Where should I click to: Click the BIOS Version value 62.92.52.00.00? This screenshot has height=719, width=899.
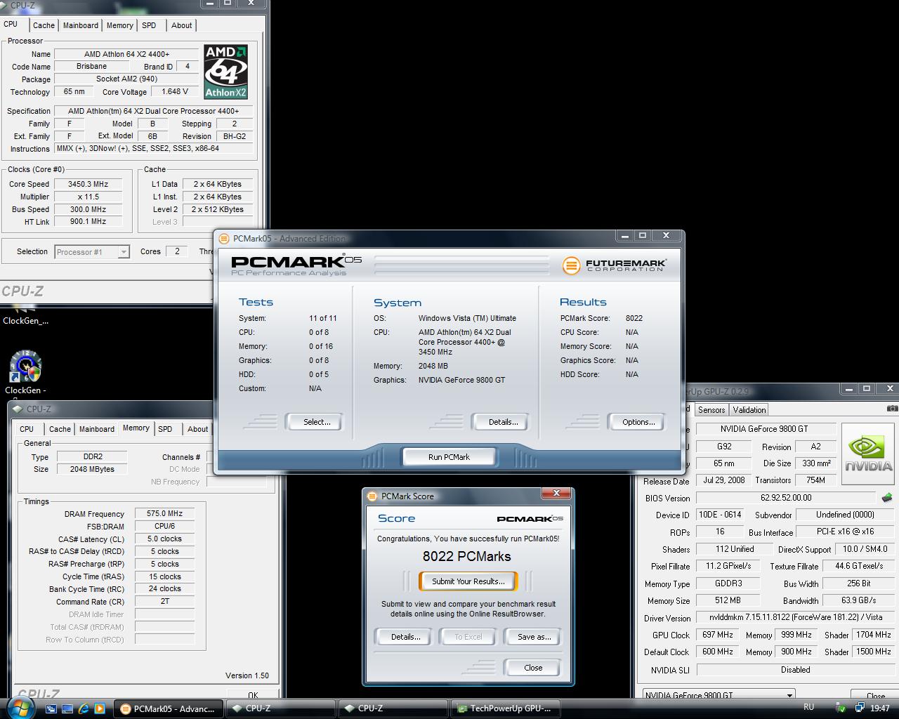coord(785,498)
